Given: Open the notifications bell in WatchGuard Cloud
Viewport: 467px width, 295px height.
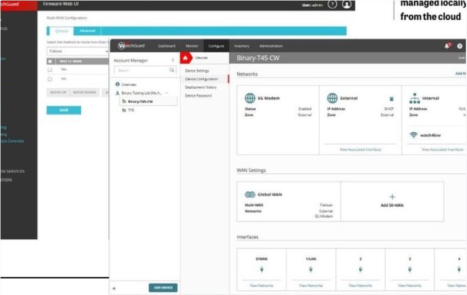Looking at the screenshot, I should click(x=447, y=46).
